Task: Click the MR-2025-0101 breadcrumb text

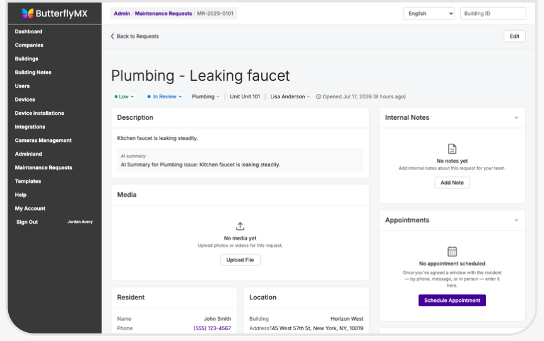Action: pos(215,13)
